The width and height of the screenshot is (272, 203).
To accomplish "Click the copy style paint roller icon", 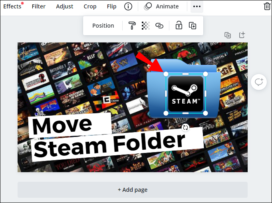I will point(132,26).
